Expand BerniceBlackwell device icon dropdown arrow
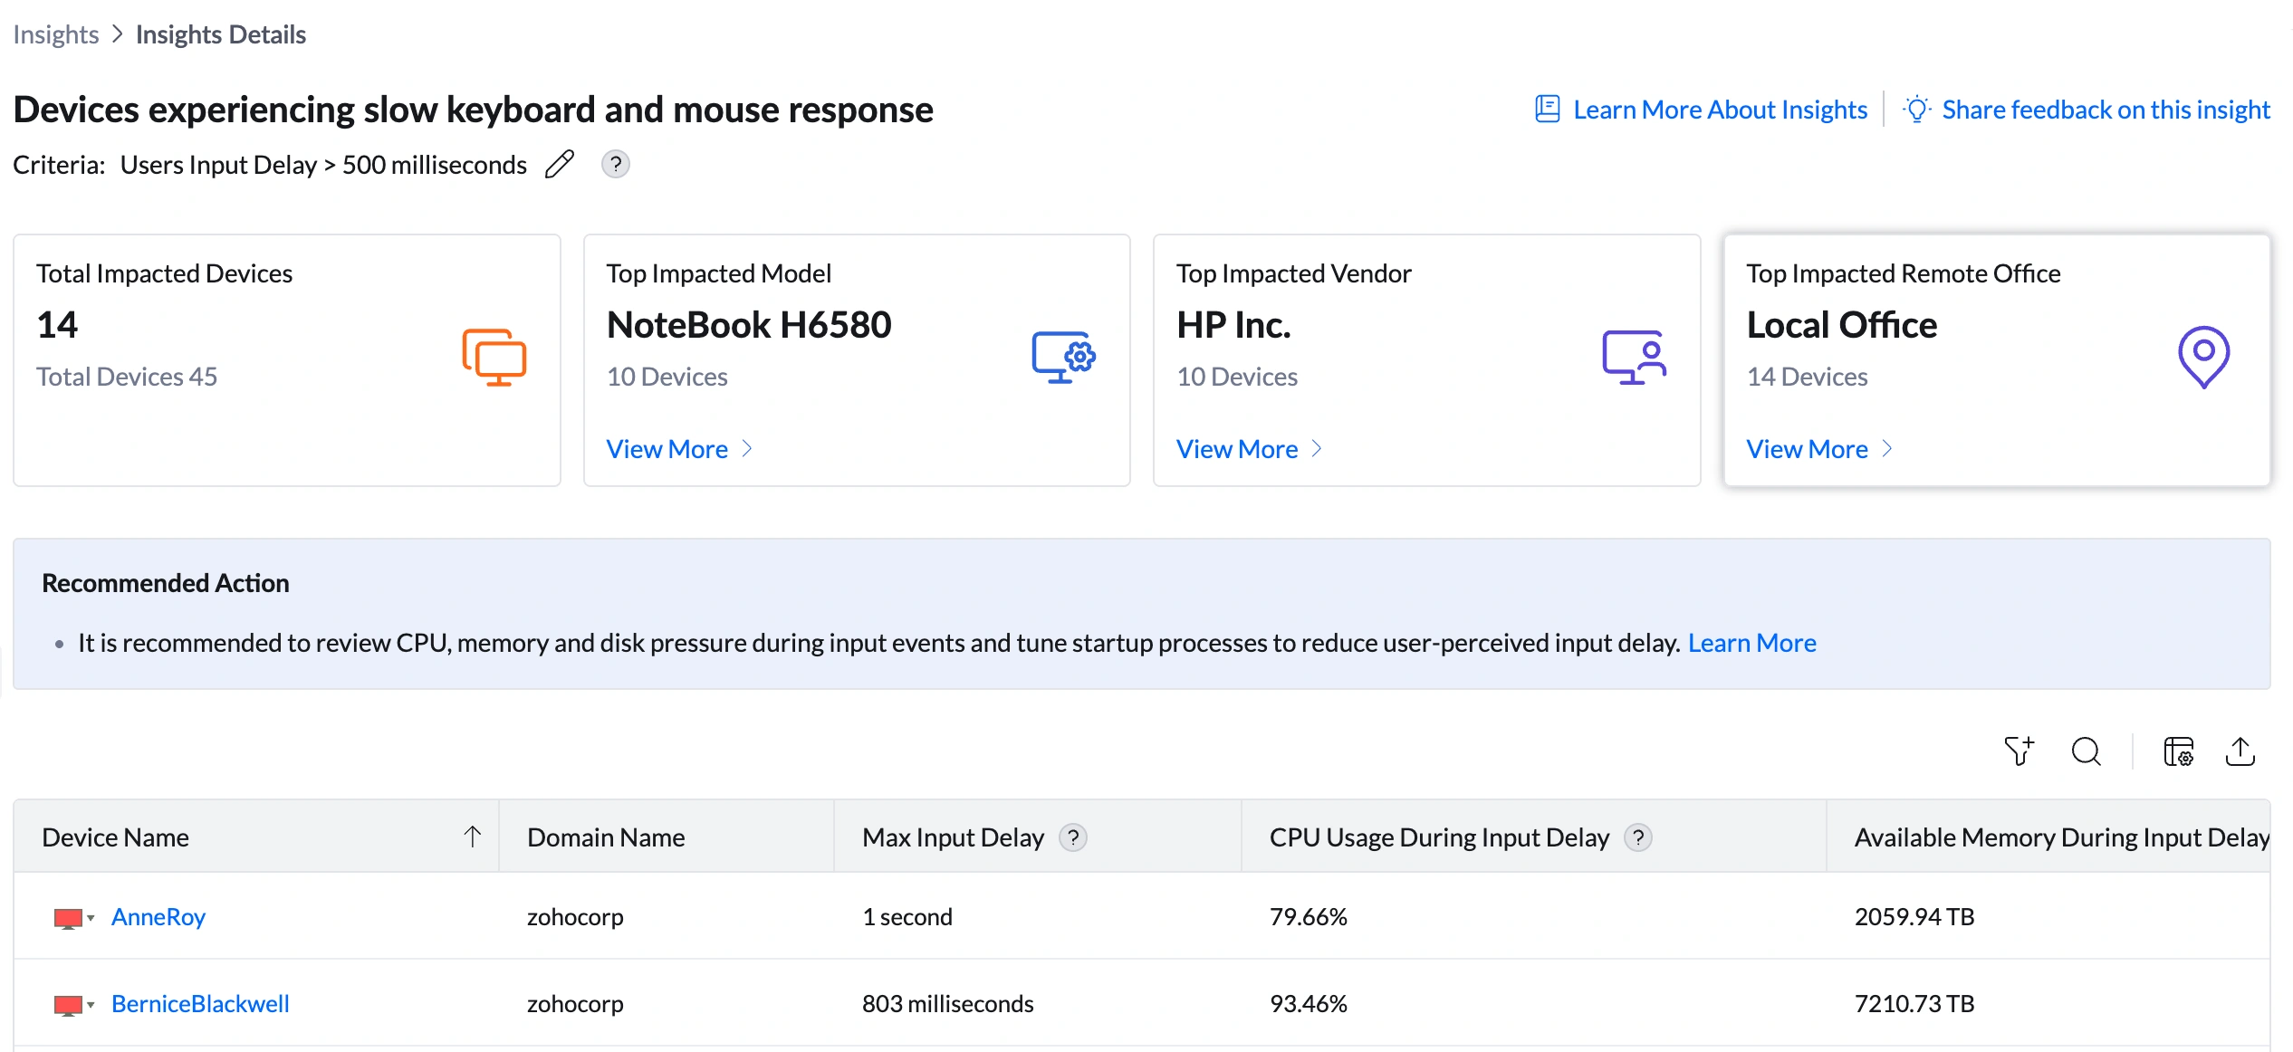This screenshot has height=1052, width=2293. [91, 1005]
